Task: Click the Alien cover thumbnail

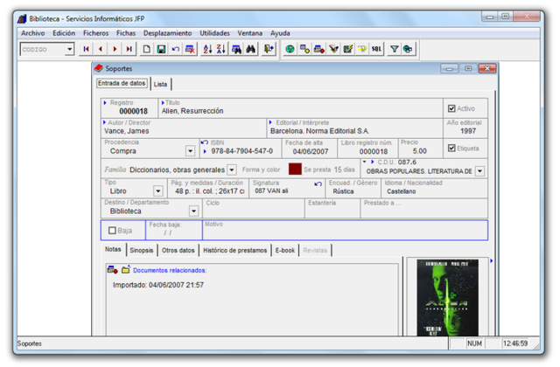Action: coord(447,297)
